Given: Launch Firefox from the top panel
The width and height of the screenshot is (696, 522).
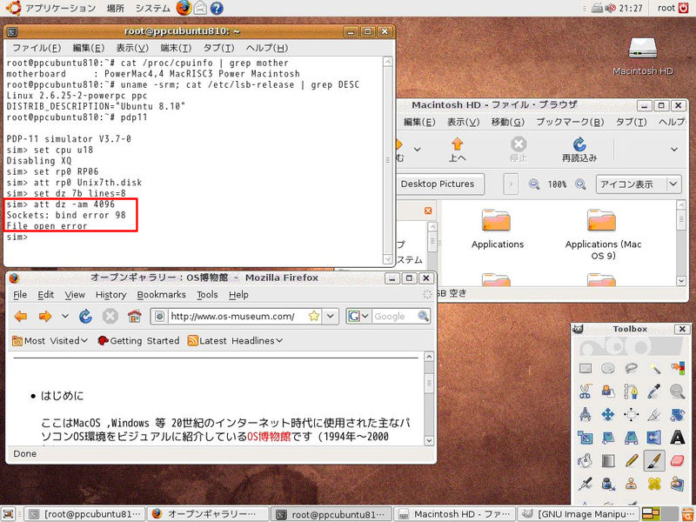Looking at the screenshot, I should (x=184, y=8).
